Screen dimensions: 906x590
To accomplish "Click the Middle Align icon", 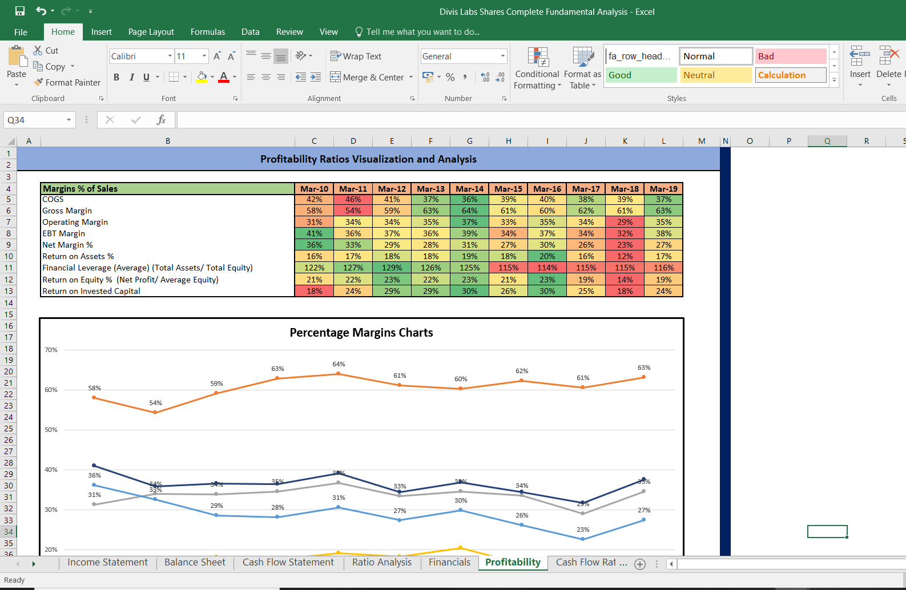I will coord(266,55).
